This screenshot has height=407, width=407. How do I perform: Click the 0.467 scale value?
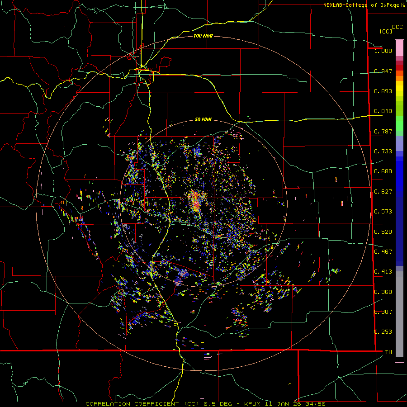coord(383,252)
